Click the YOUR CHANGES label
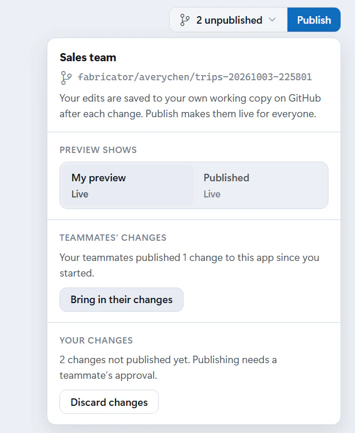 pyautogui.click(x=96, y=340)
